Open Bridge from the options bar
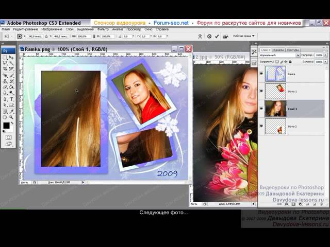330x247 pixels. 226,37
